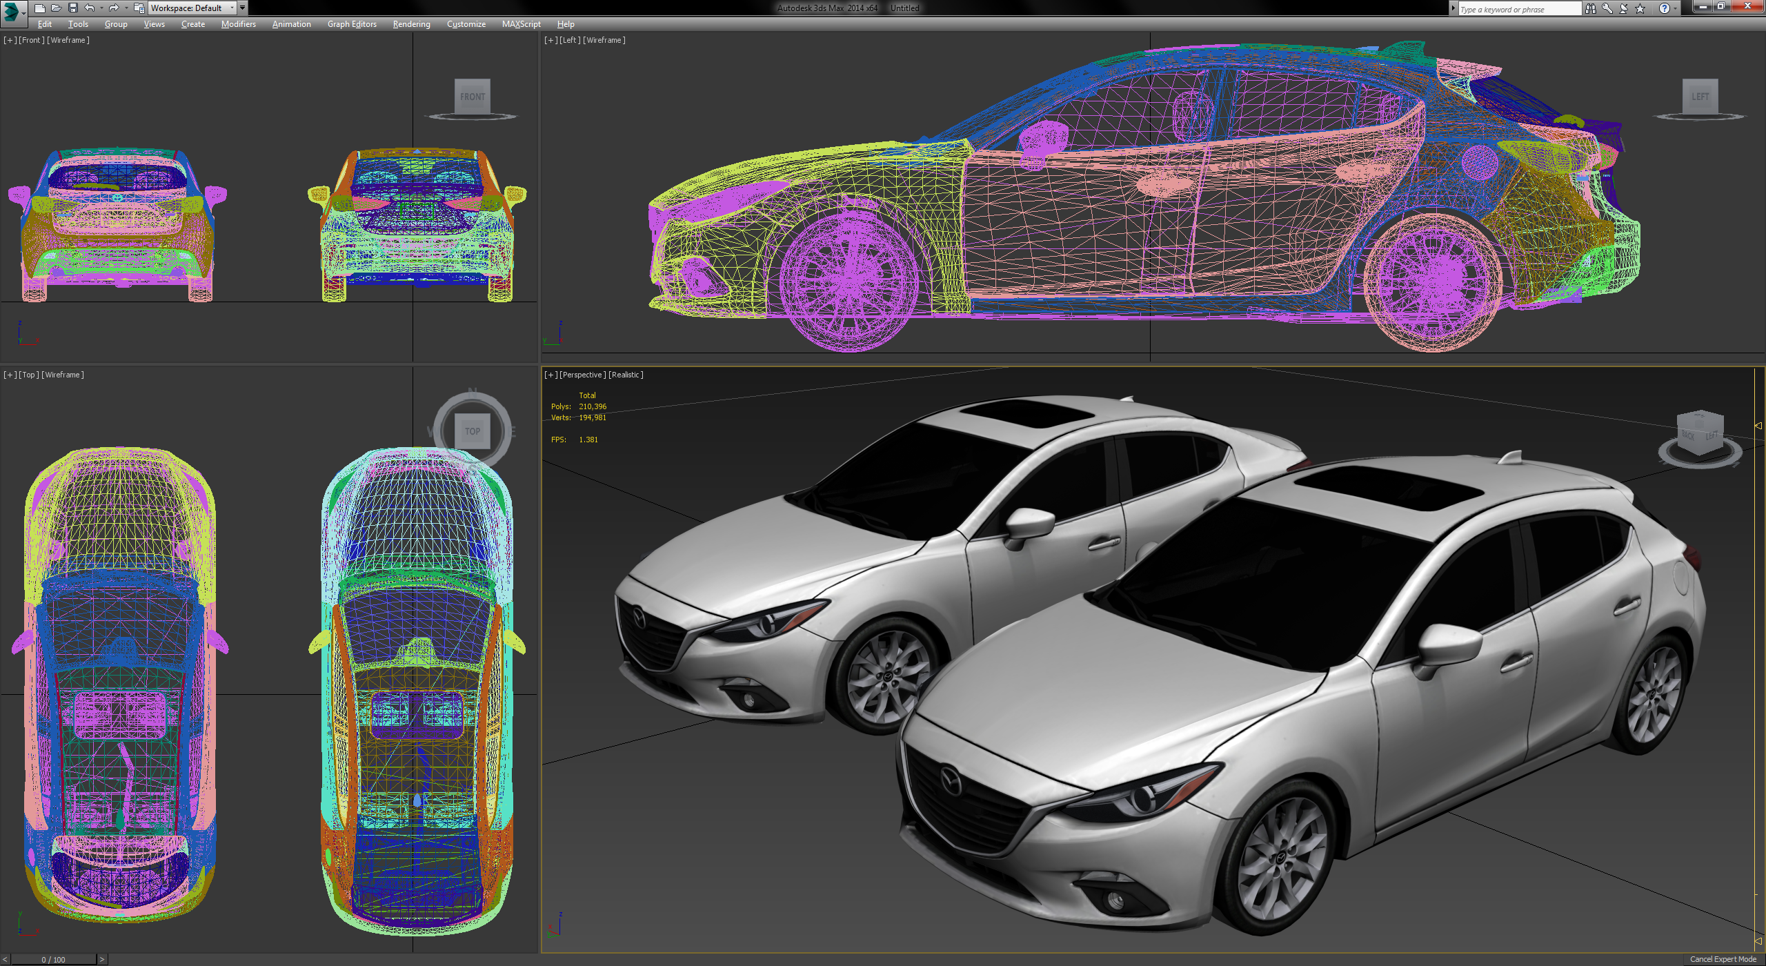
Task: Toggle Keyboard Shortcut Override with the key icon
Action: 1607,8
